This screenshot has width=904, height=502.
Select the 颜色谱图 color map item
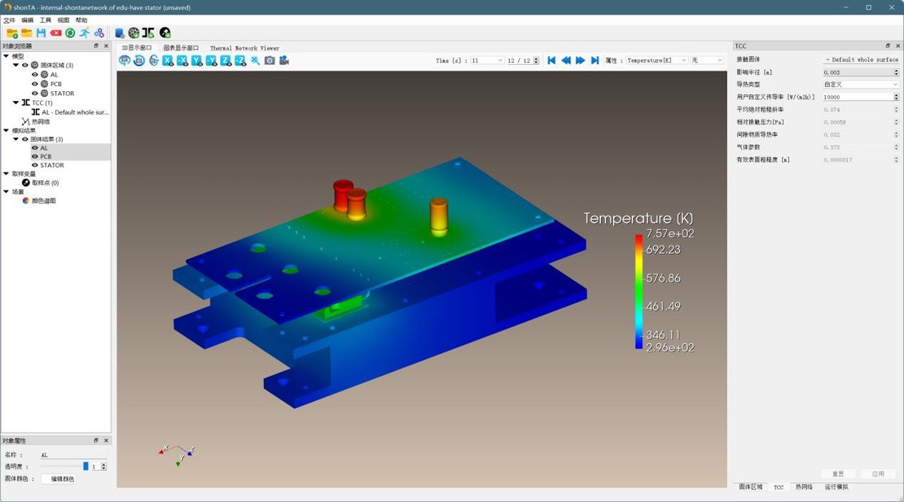click(x=43, y=201)
